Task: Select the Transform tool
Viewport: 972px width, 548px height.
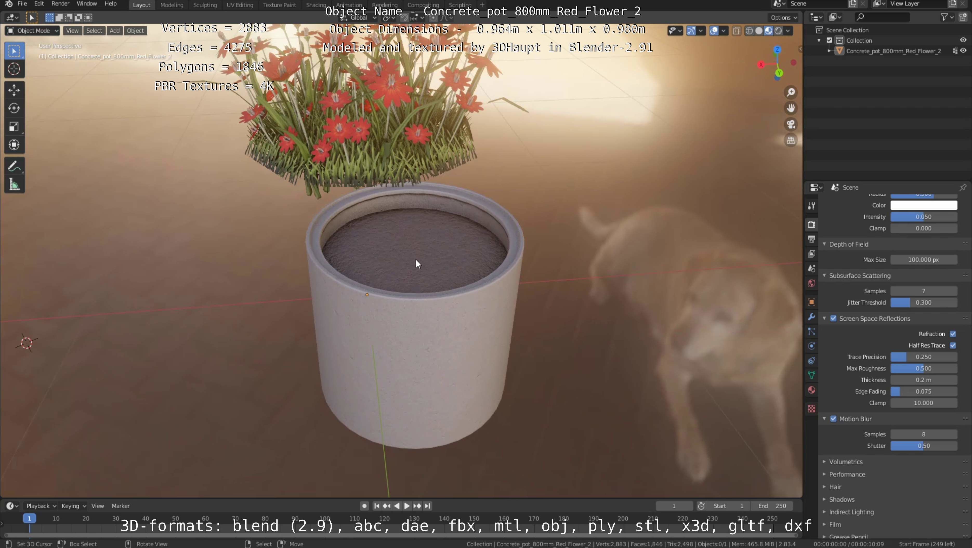Action: point(14,145)
